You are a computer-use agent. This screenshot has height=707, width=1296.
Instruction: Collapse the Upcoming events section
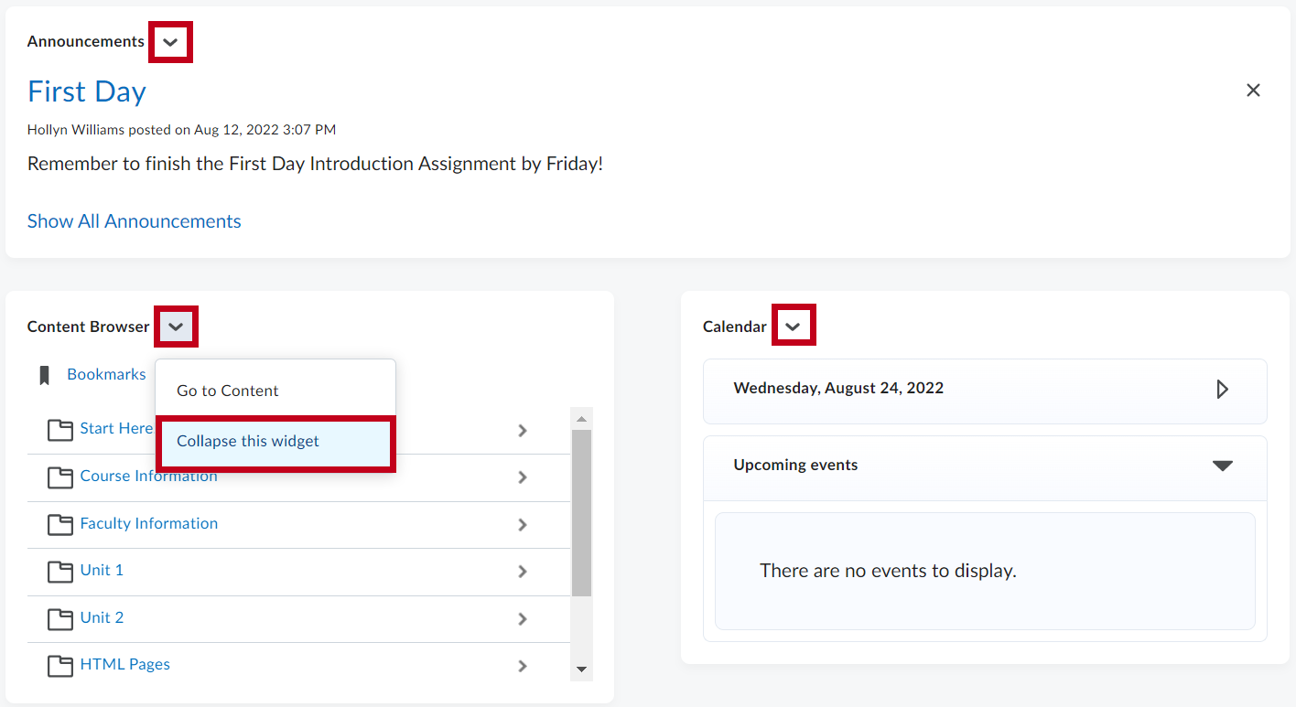coord(1223,466)
